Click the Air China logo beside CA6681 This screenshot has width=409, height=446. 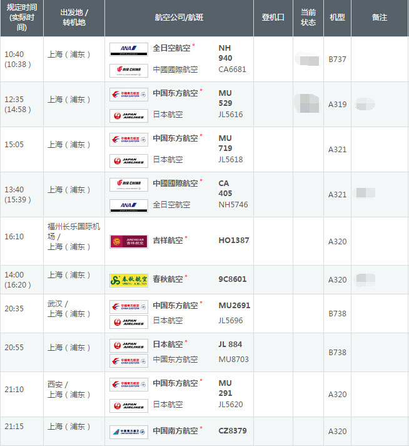129,70
